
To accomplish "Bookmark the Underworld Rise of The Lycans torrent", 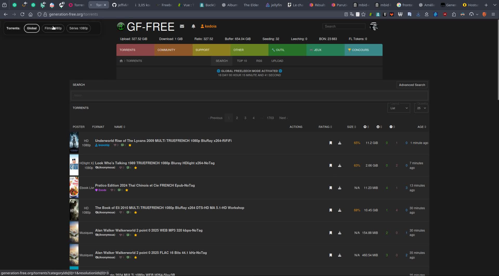I will [x=331, y=143].
